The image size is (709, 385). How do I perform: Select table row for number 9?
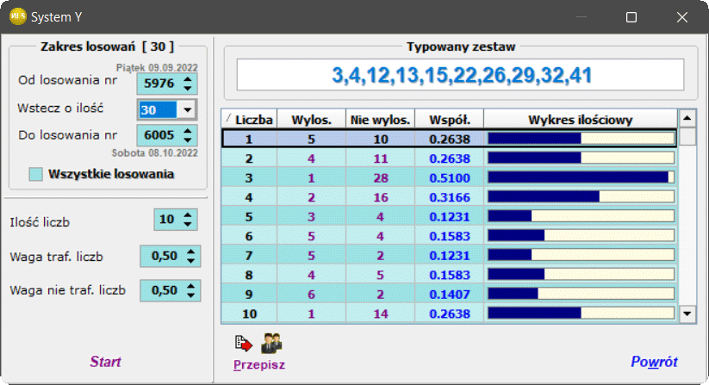pos(450,295)
